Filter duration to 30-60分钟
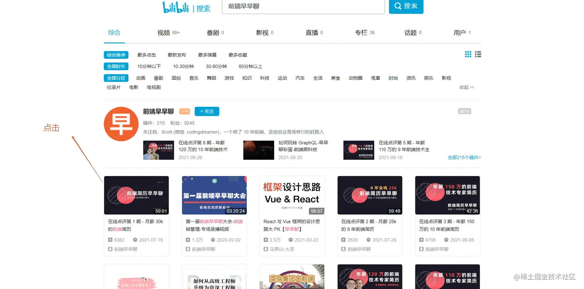 [216, 66]
